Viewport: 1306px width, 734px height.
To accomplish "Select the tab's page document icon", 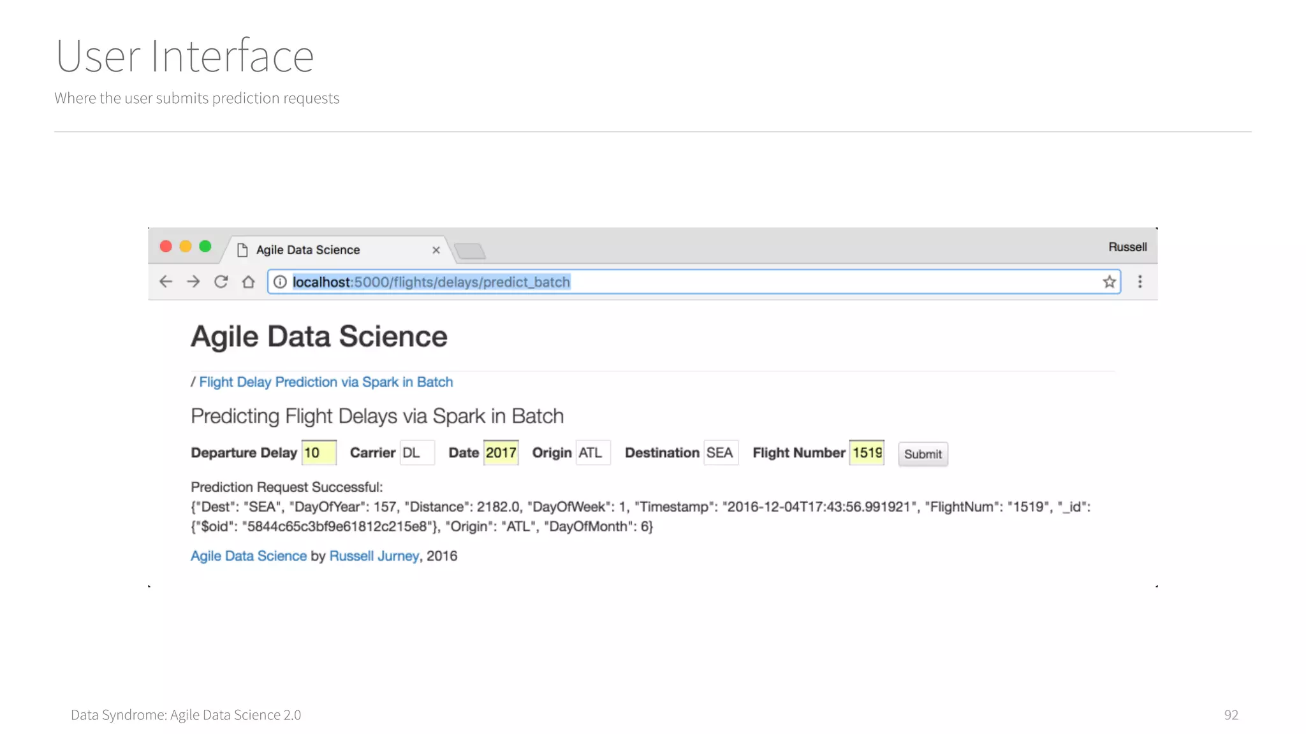I will tap(242, 250).
